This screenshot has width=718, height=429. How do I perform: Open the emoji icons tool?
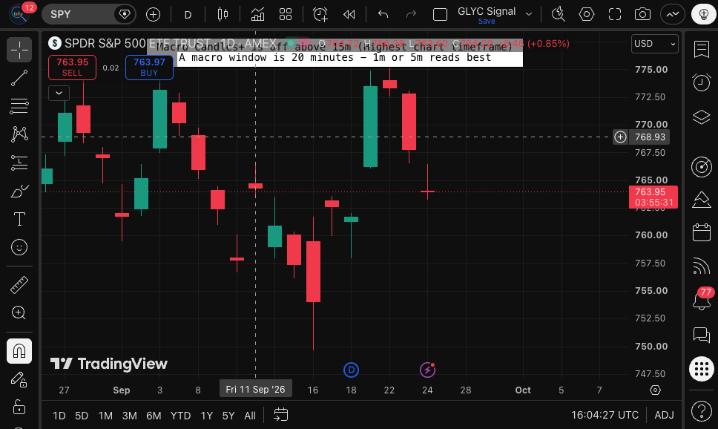[19, 247]
